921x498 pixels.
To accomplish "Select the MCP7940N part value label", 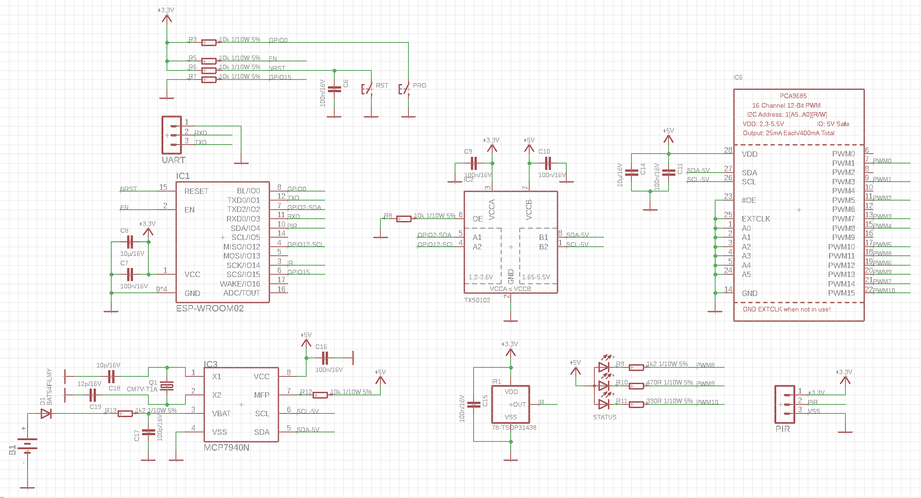I will (227, 447).
